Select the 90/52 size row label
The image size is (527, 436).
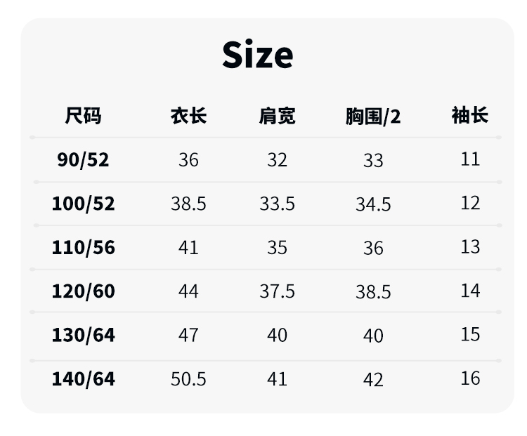click(83, 160)
